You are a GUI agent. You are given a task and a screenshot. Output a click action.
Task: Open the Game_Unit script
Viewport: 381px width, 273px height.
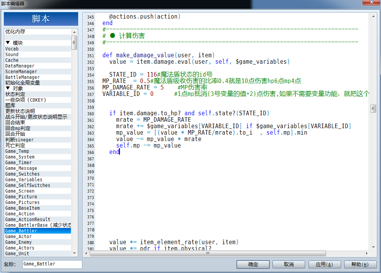(x=38, y=253)
